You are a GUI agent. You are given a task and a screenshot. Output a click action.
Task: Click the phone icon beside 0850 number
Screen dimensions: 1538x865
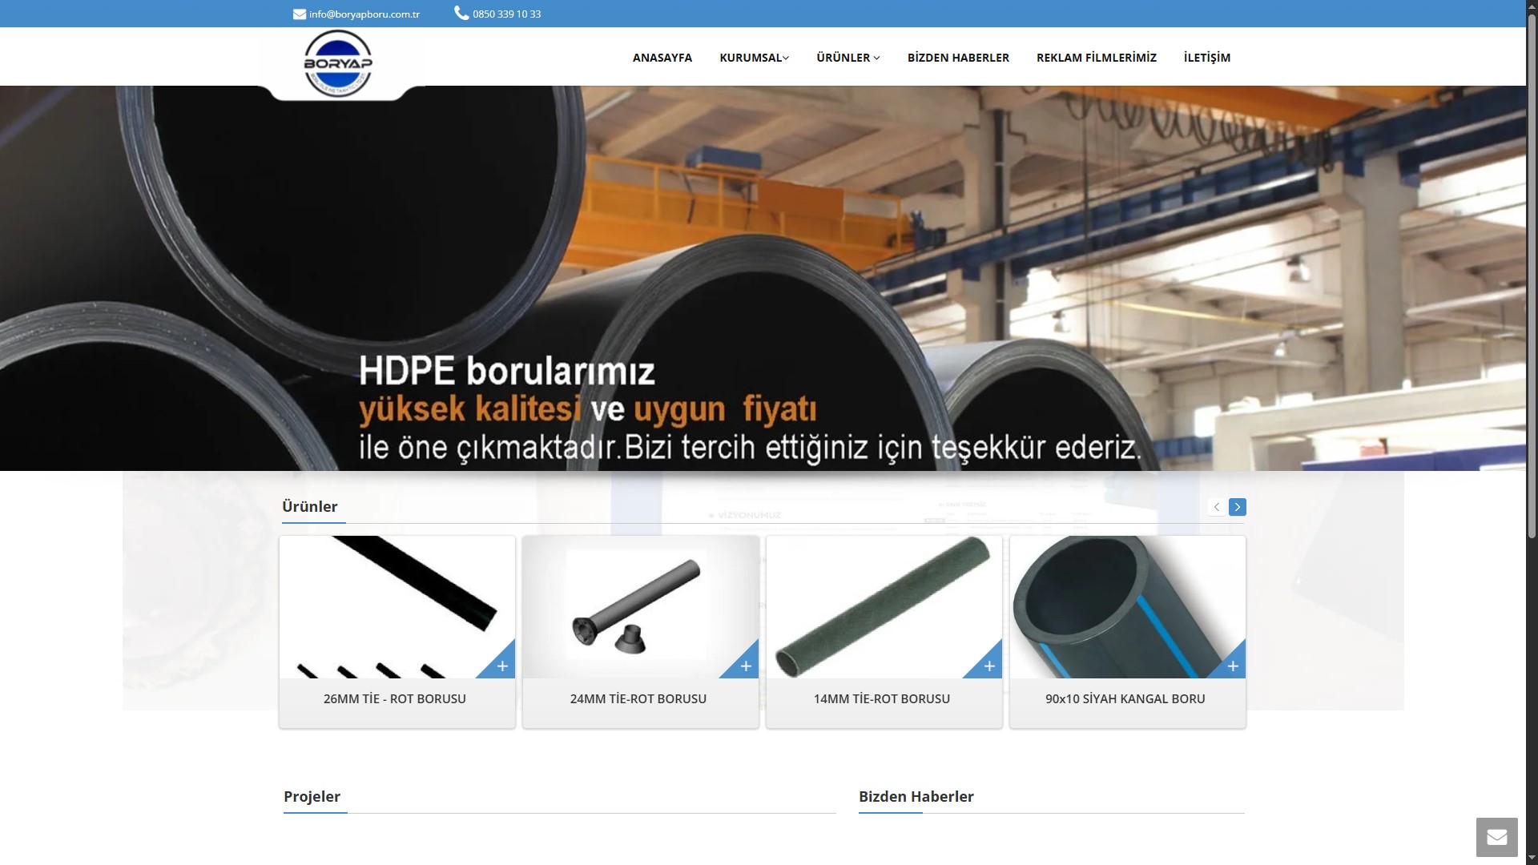461,13
